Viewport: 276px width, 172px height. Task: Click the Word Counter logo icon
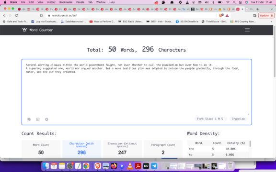(x=24, y=30)
